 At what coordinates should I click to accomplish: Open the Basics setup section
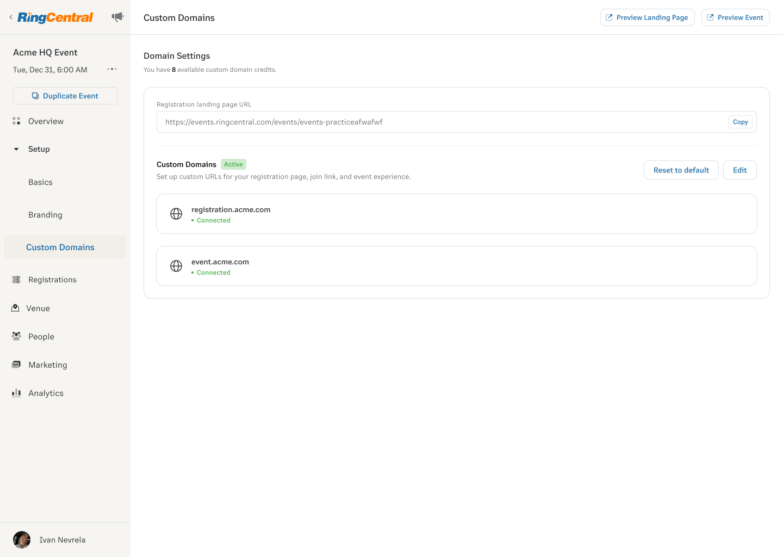point(40,182)
